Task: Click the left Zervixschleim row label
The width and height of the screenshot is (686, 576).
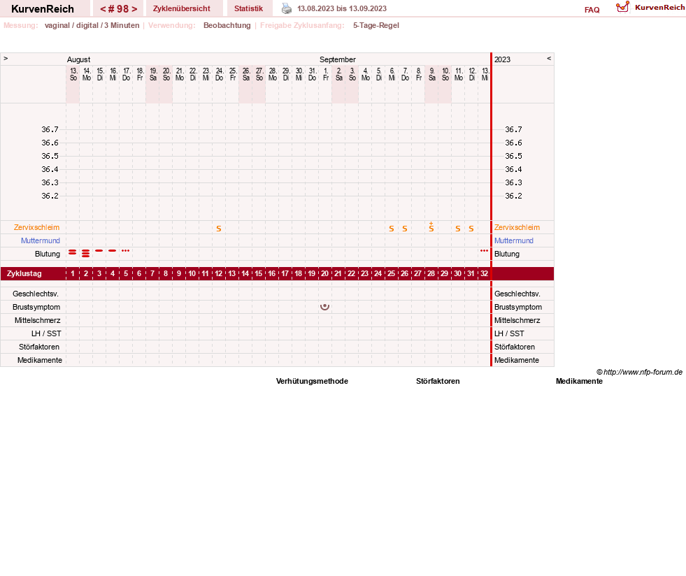Action: click(37, 227)
